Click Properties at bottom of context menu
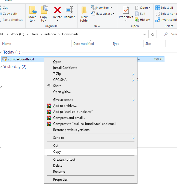 [60, 180]
